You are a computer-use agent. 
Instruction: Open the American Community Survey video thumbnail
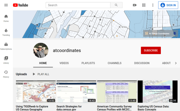pos(117,92)
